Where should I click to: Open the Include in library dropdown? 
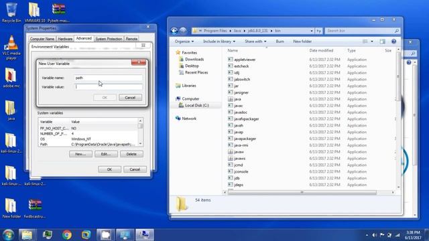coord(219,42)
